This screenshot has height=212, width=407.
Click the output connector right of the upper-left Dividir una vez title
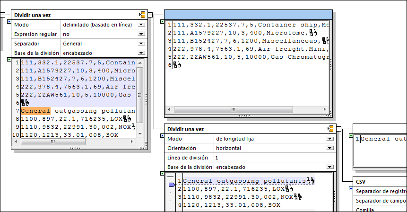(x=151, y=15)
